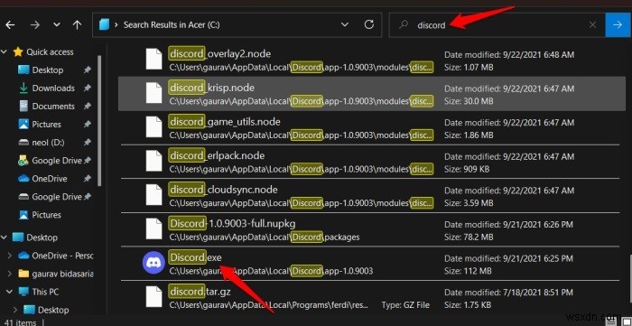Viewport: 632px width, 326px height.
Task: Click the Discord app logo icon
Action: pos(153,262)
